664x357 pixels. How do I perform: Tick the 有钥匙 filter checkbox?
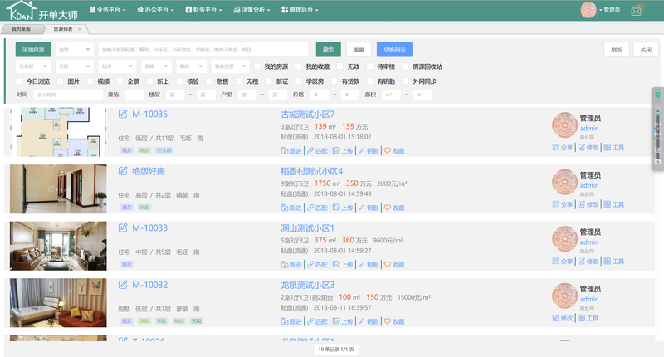tap(369, 81)
